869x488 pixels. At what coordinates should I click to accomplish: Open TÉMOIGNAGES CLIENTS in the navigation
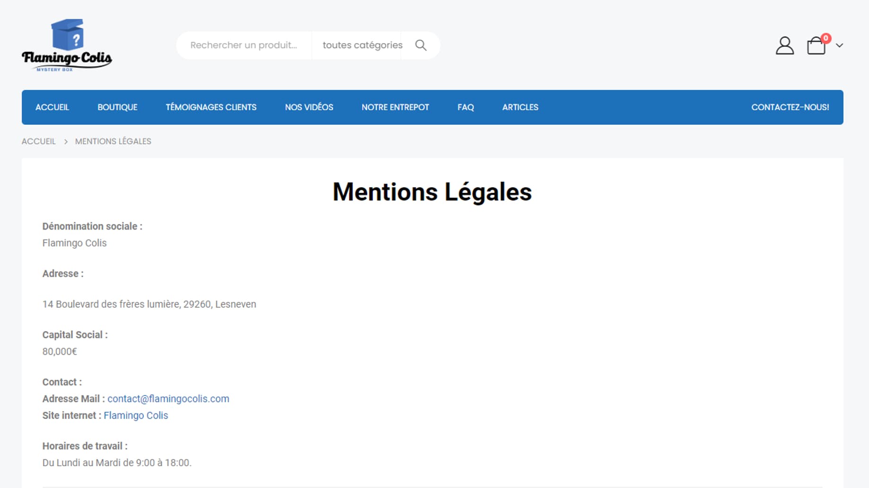click(211, 107)
